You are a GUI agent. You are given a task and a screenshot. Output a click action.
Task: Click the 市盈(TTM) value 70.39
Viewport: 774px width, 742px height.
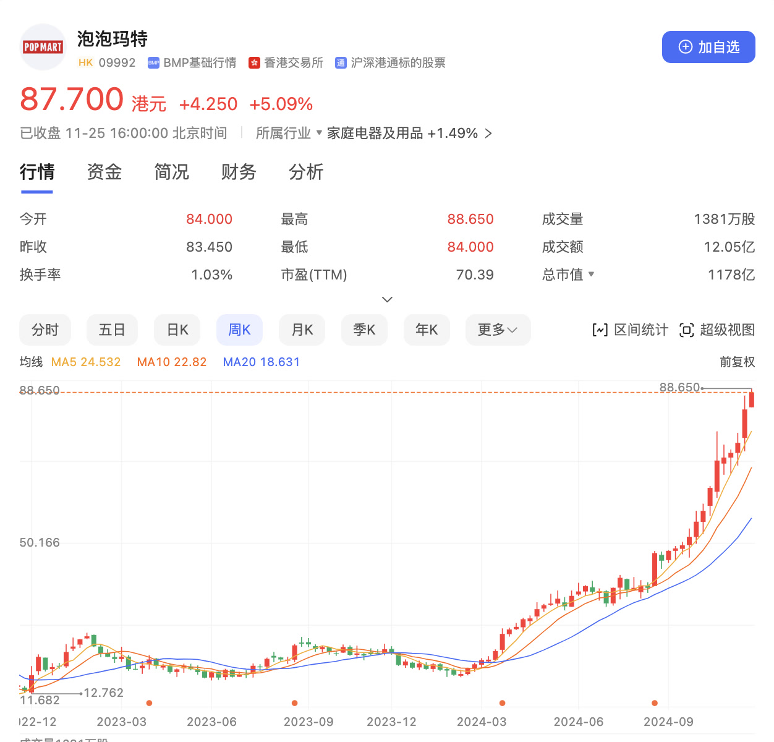point(475,275)
